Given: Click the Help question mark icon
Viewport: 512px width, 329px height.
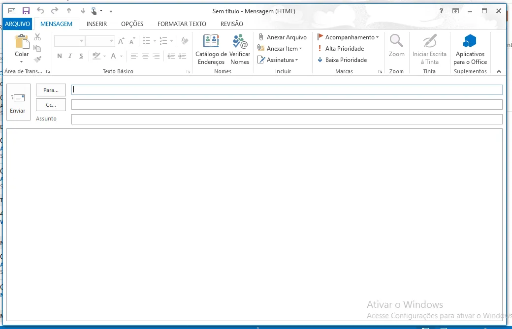Looking at the screenshot, I should [441, 11].
